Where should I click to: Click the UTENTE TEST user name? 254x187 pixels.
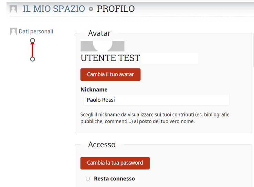[x=110, y=58]
